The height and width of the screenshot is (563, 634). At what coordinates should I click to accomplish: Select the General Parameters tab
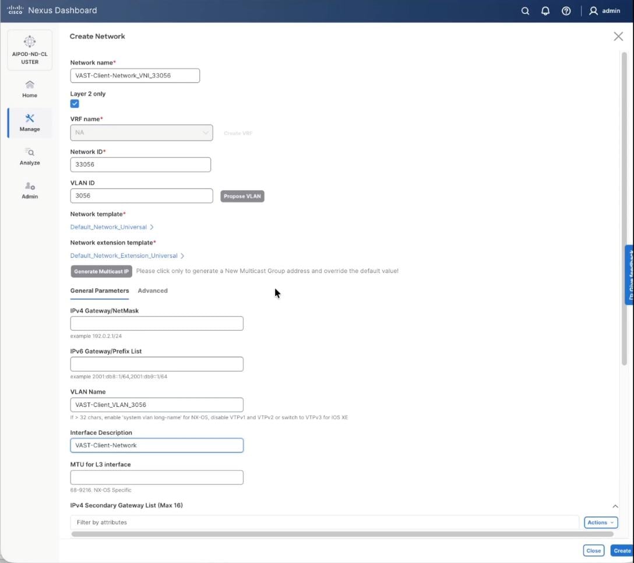[x=99, y=291]
